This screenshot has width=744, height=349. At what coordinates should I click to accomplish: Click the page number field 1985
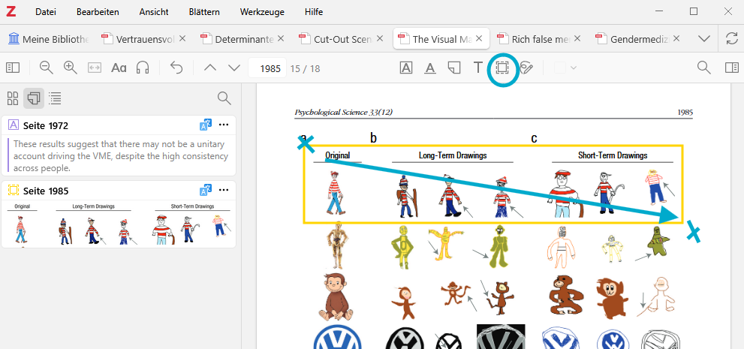(267, 68)
